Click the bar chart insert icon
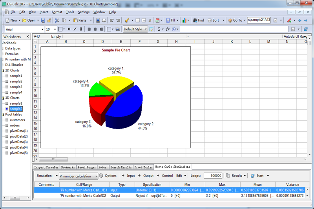Viewport: 314px width, 209px height. [x=184, y=20]
